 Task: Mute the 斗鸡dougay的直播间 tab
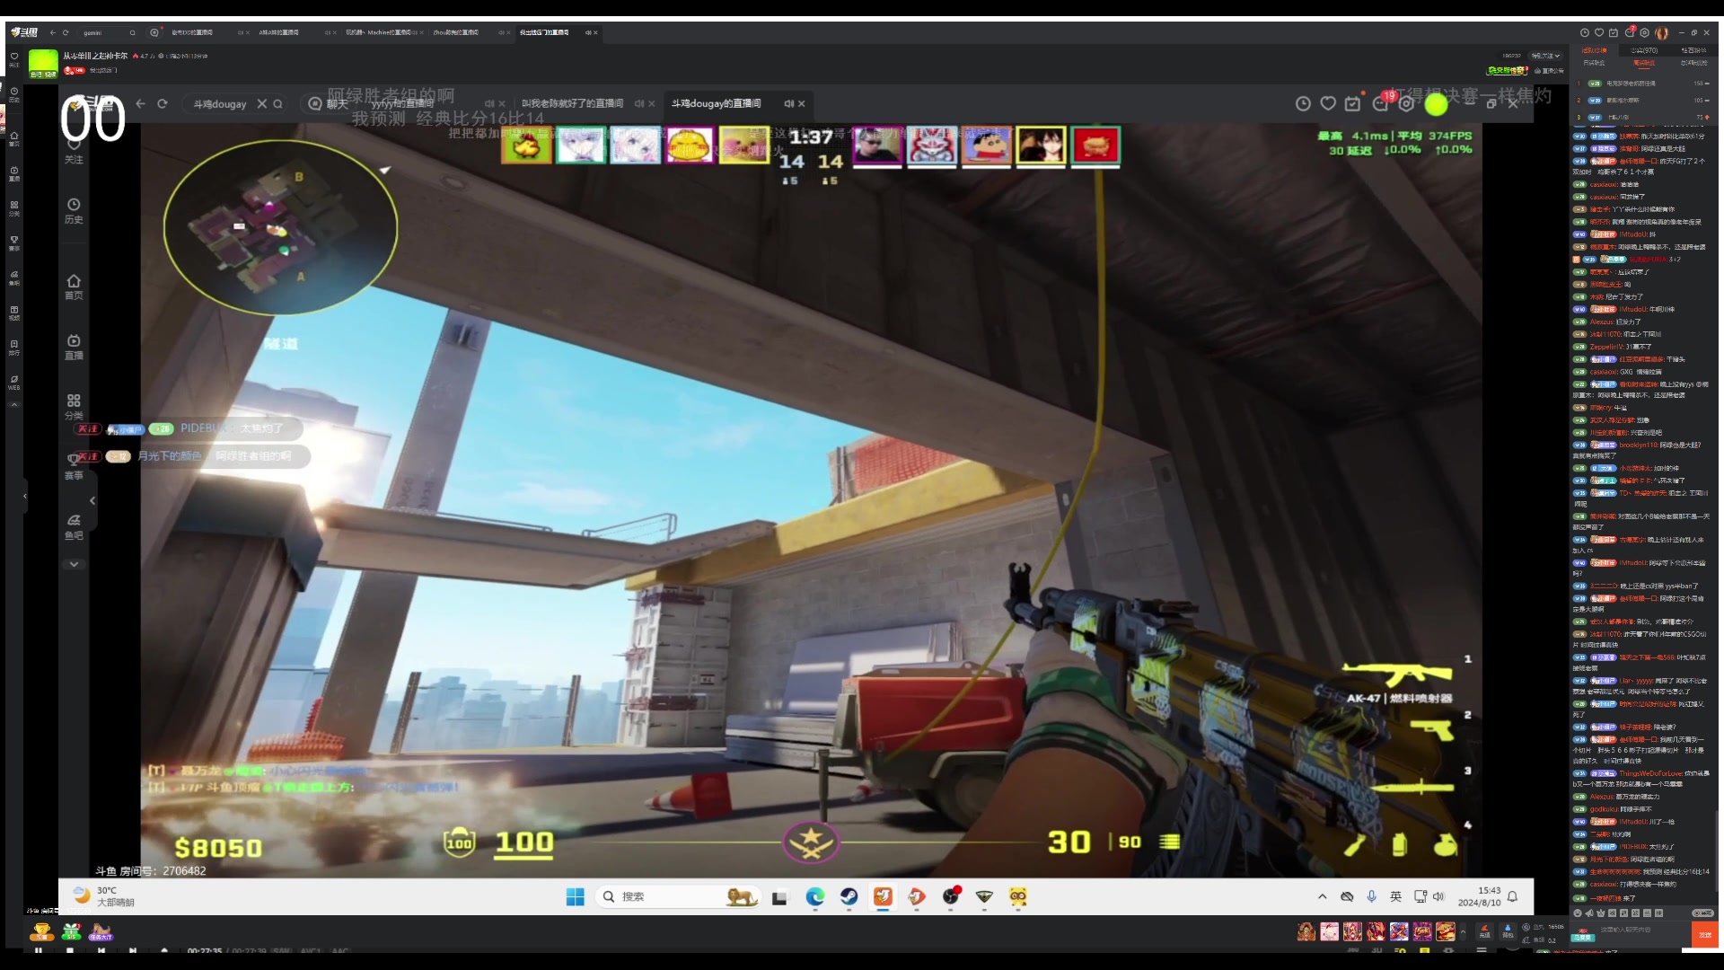point(788,103)
